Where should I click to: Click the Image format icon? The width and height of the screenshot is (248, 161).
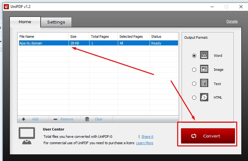coord(204,69)
